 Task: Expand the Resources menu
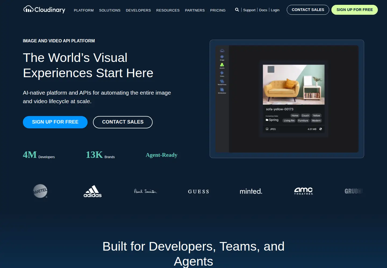[168, 10]
